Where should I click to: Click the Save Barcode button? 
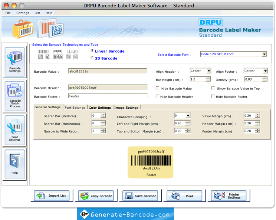pyautogui.click(x=140, y=196)
